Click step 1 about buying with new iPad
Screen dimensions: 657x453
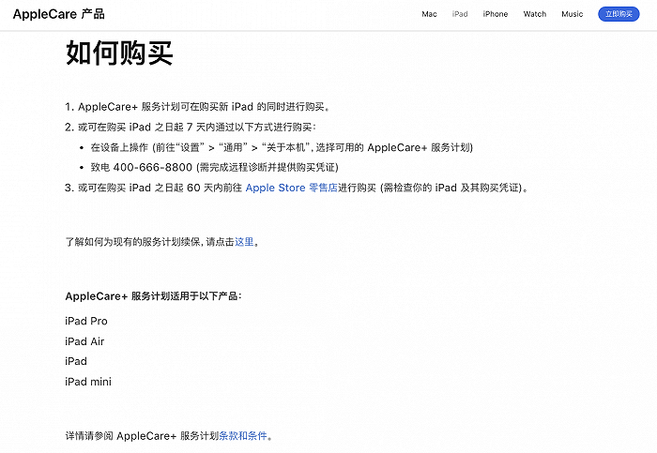[198, 107]
